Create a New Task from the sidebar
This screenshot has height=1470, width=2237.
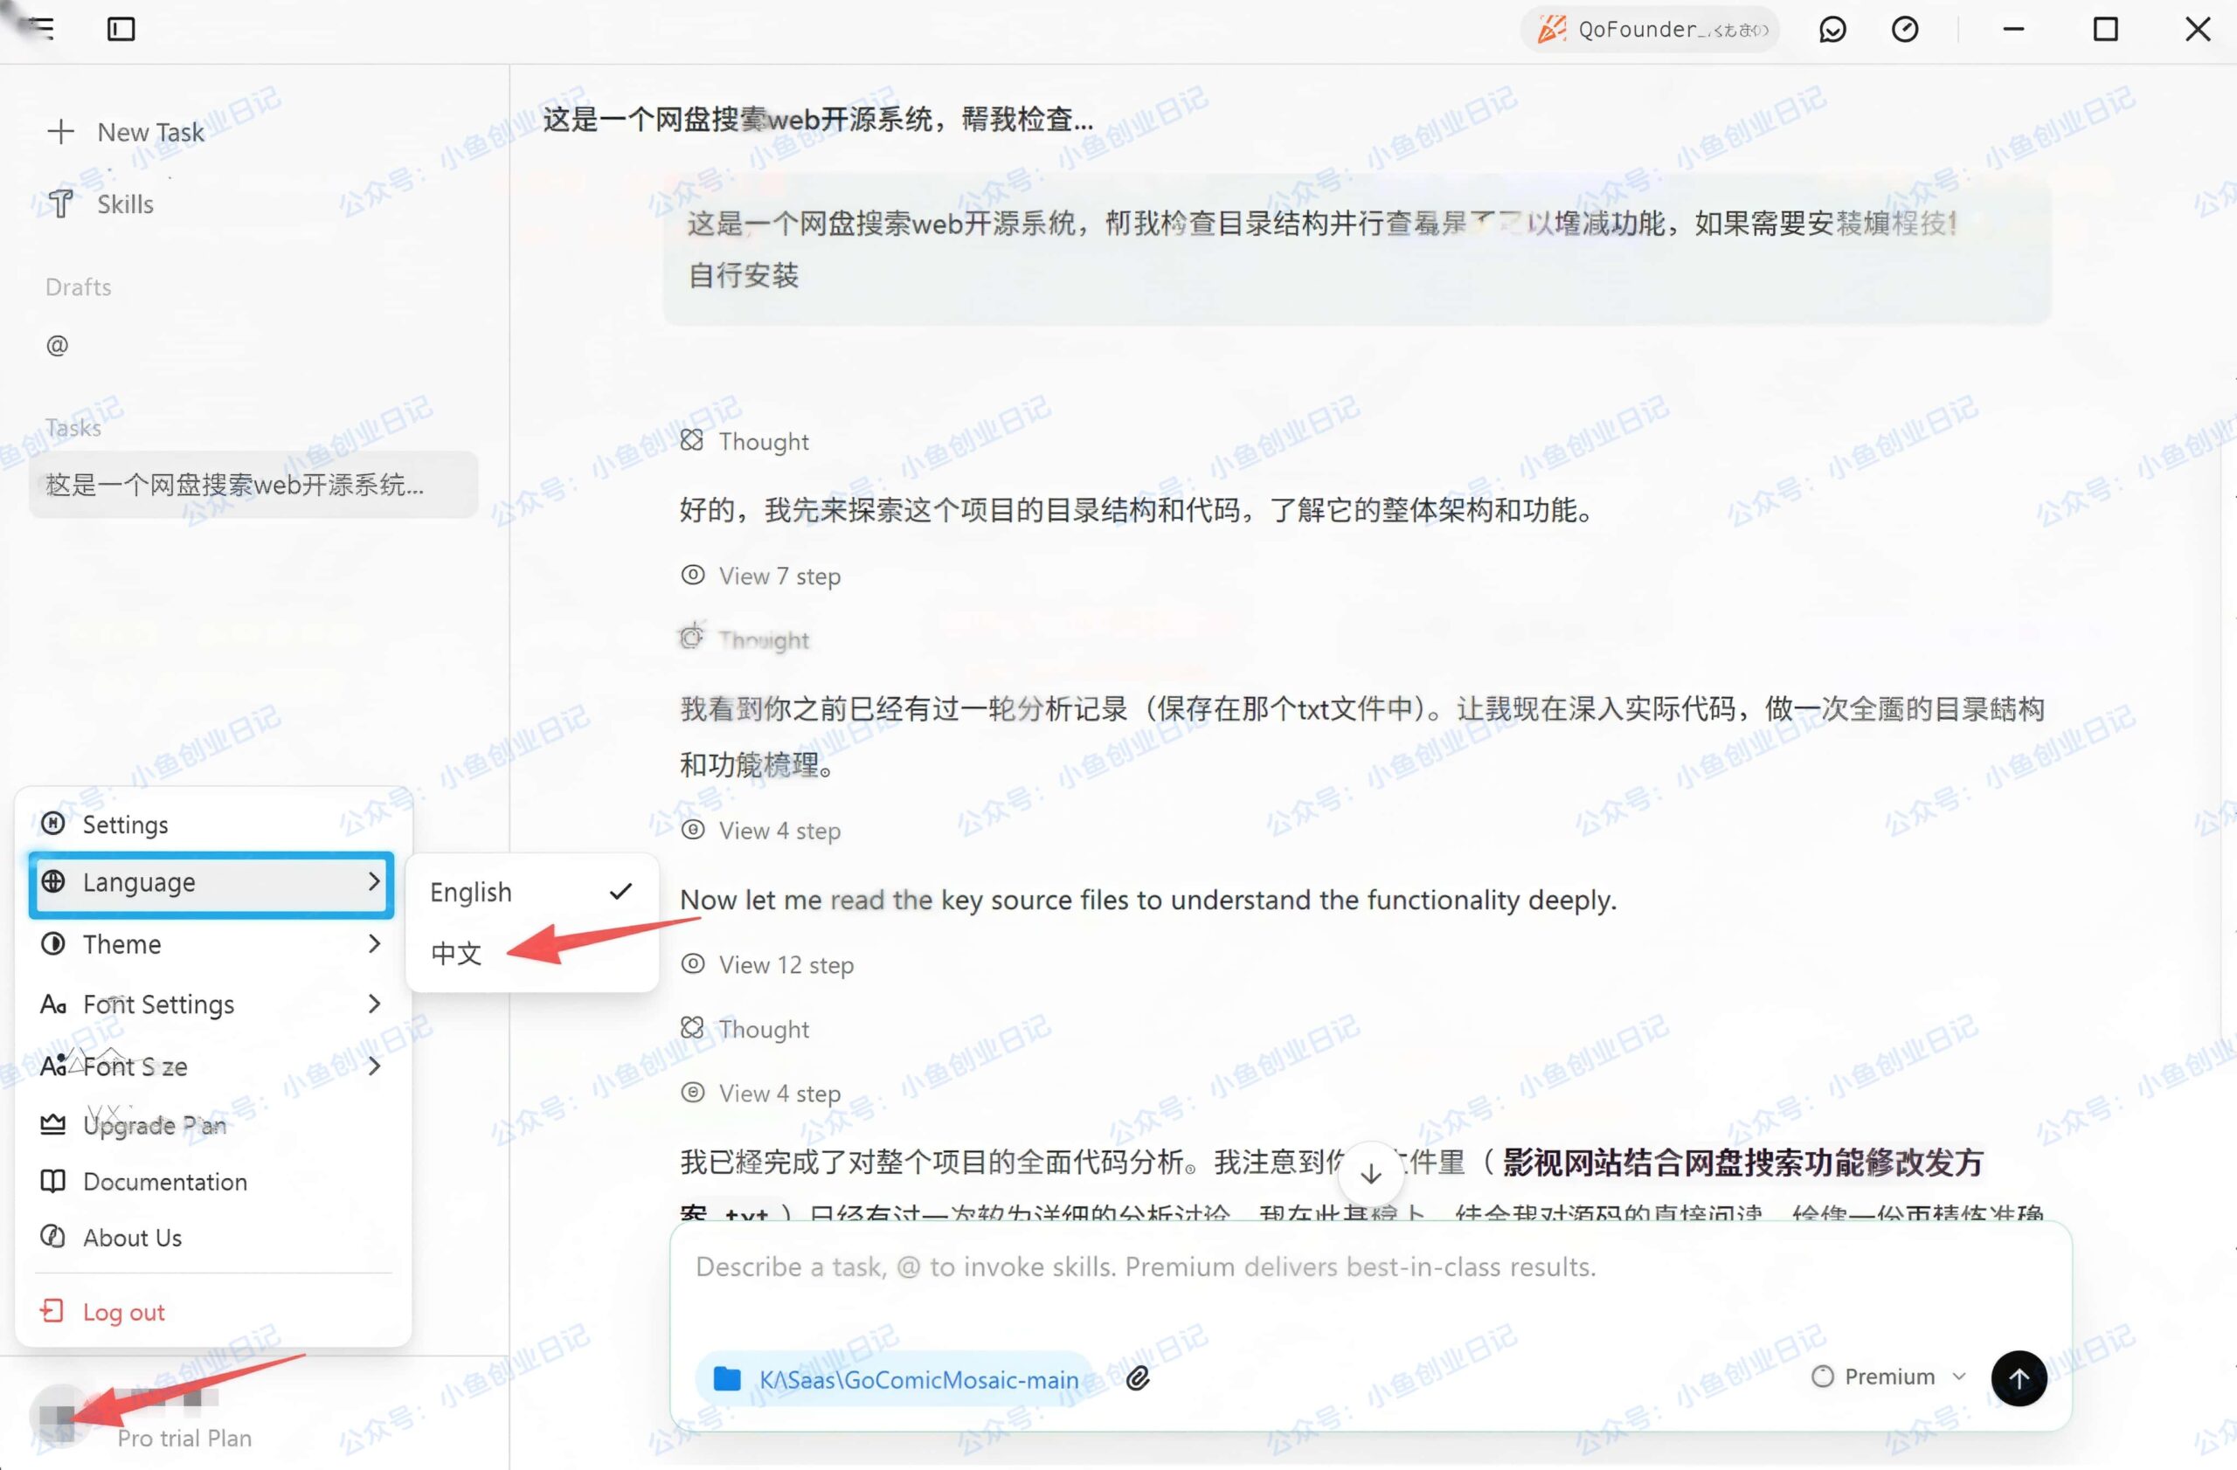tap(150, 132)
